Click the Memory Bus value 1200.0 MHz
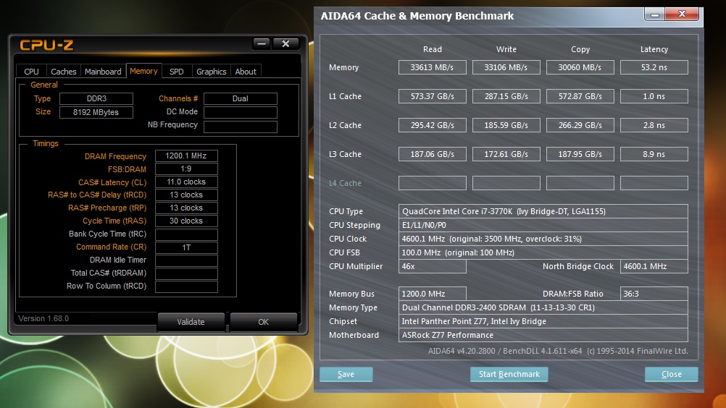 (432, 294)
